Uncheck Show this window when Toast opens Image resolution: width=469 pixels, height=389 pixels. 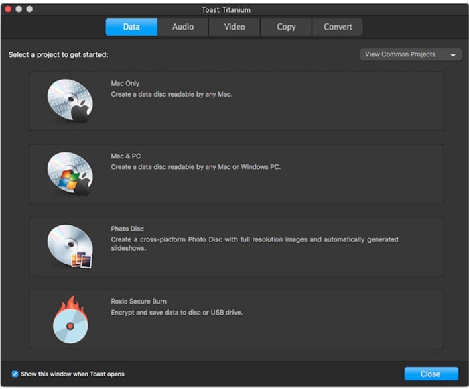click(15, 374)
